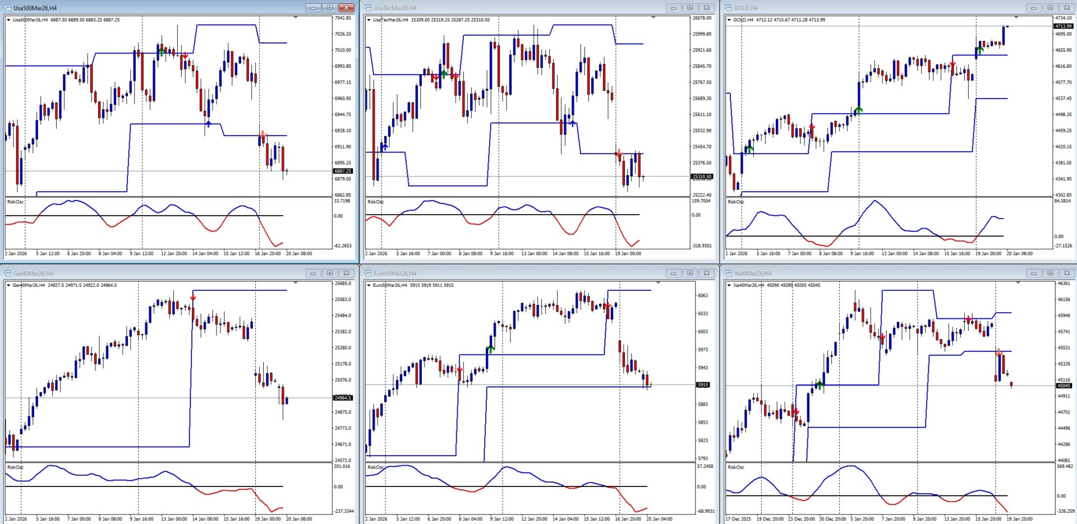Click the chart shift marker on GOLD chart

(x=1016, y=18)
